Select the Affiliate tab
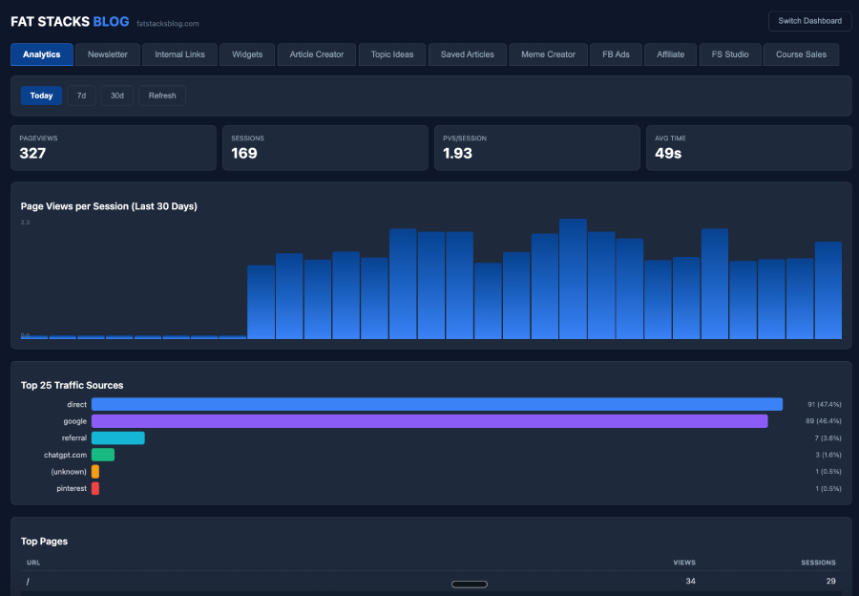 click(670, 54)
